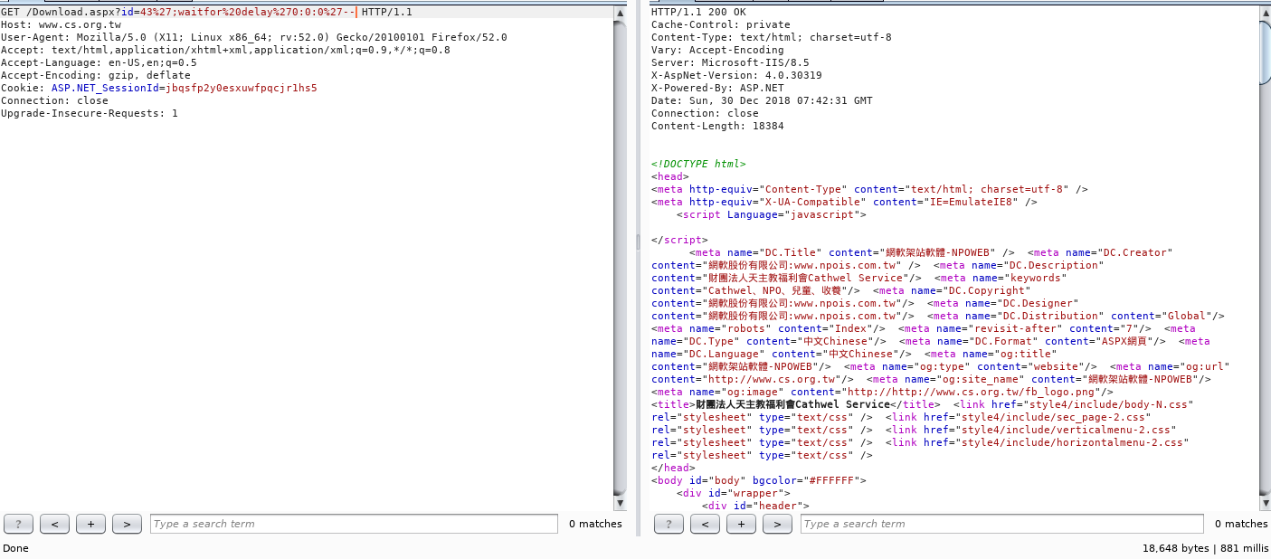Click the 'Done' status bar text

tap(16, 548)
